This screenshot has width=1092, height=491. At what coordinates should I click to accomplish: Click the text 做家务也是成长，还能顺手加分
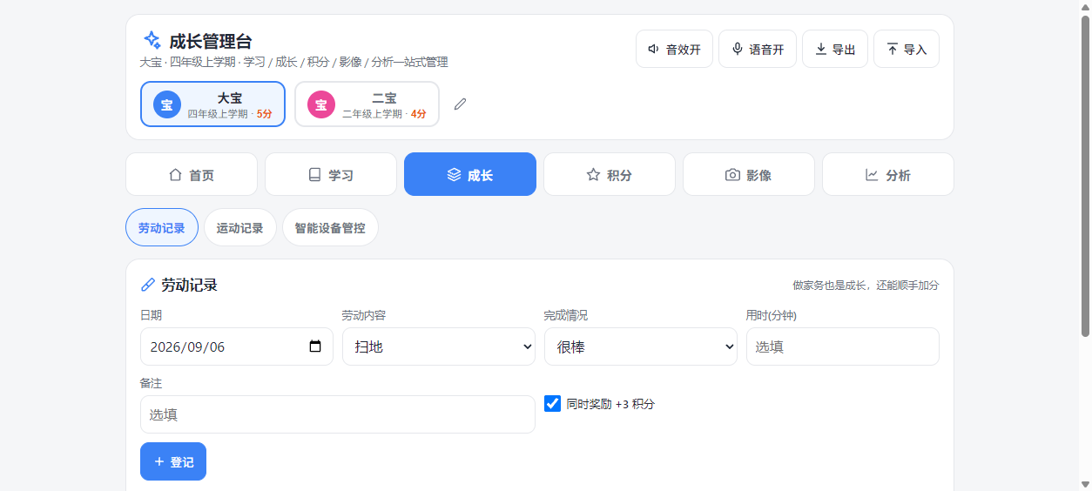tap(866, 285)
